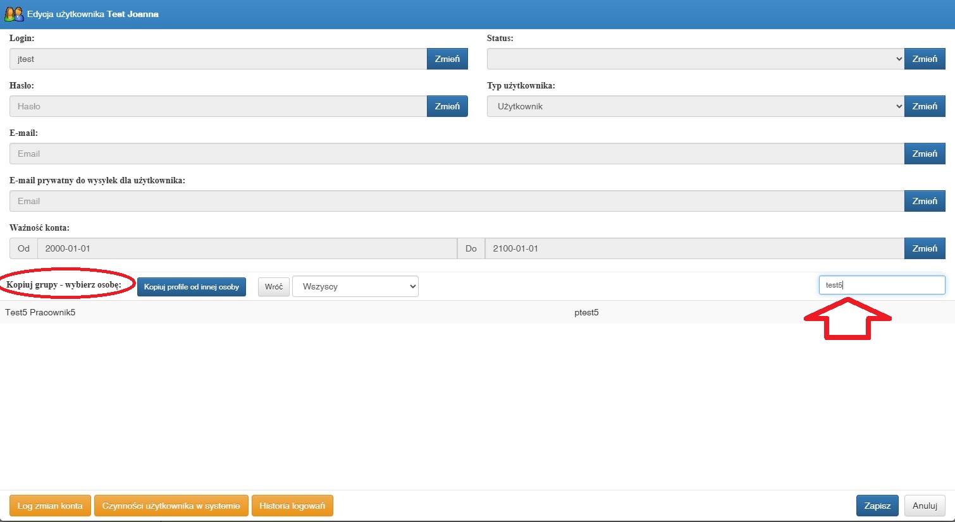Open the Typ użytkownika dropdown
This screenshot has width=955, height=522.
coord(696,106)
